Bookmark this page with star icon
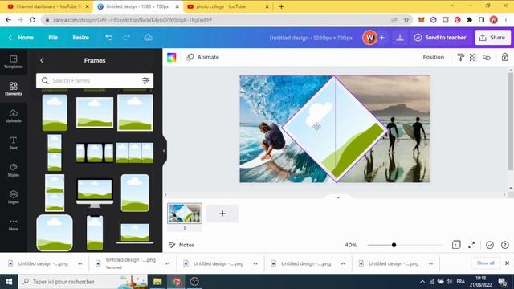Screen dimensions: 514x289 pos(406,20)
